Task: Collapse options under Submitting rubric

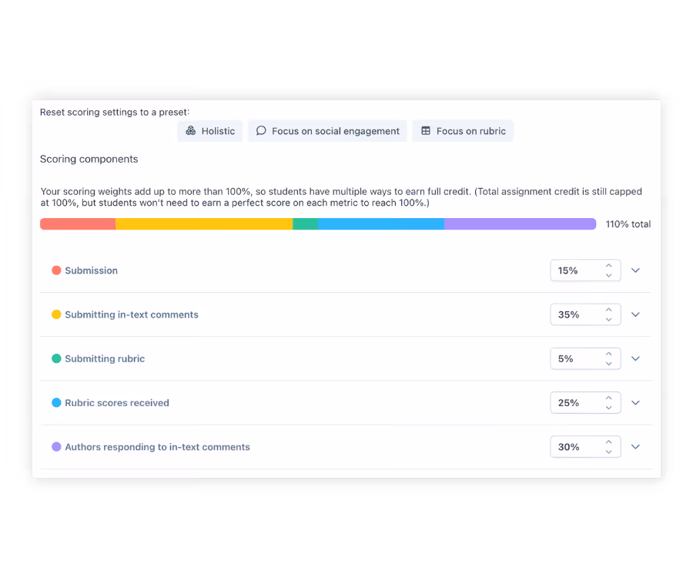Action: 635,358
